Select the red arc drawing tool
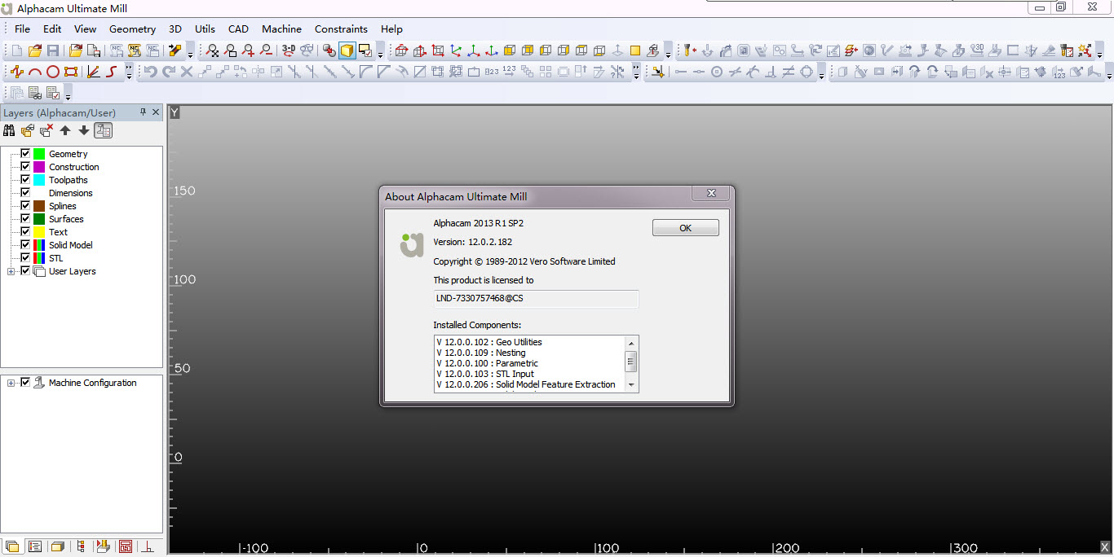The height and width of the screenshot is (557, 1114). point(35,72)
